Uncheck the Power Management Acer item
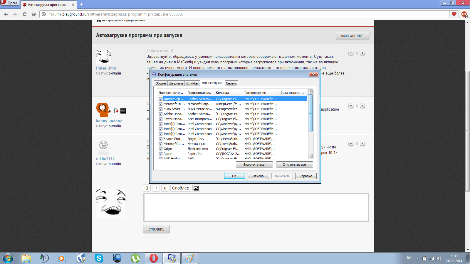Image resolution: width=470 pixels, height=264 pixels. coord(160,119)
